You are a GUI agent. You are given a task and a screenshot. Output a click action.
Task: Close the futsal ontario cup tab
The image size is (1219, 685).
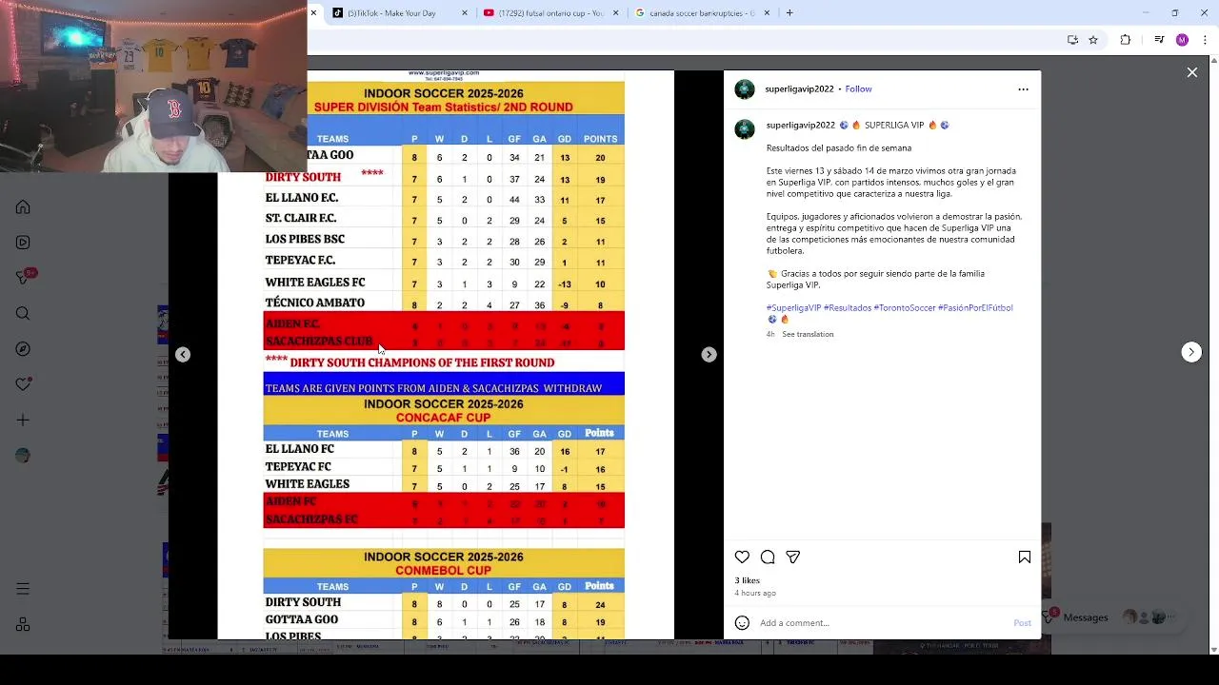616,13
